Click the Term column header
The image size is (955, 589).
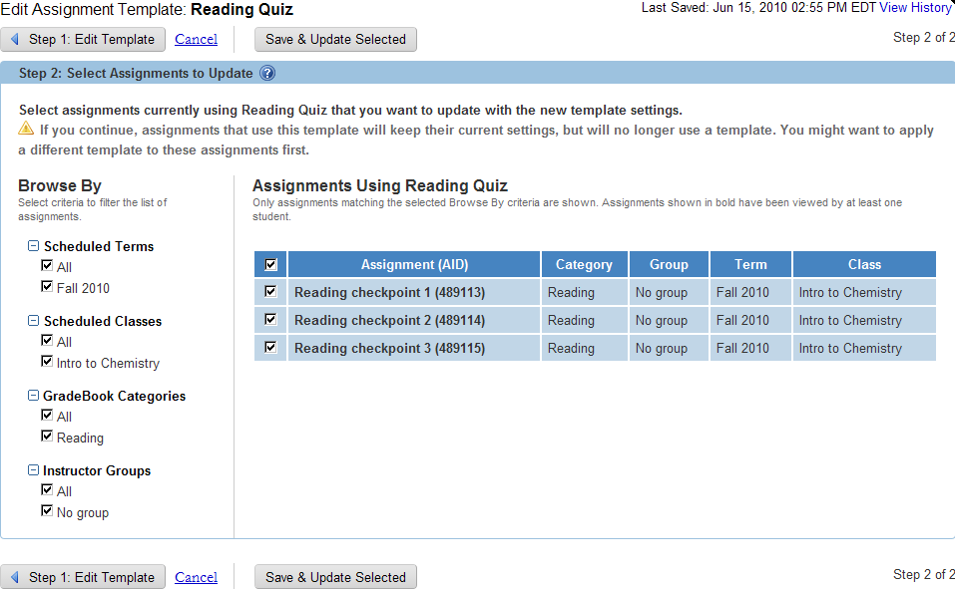[x=750, y=264]
